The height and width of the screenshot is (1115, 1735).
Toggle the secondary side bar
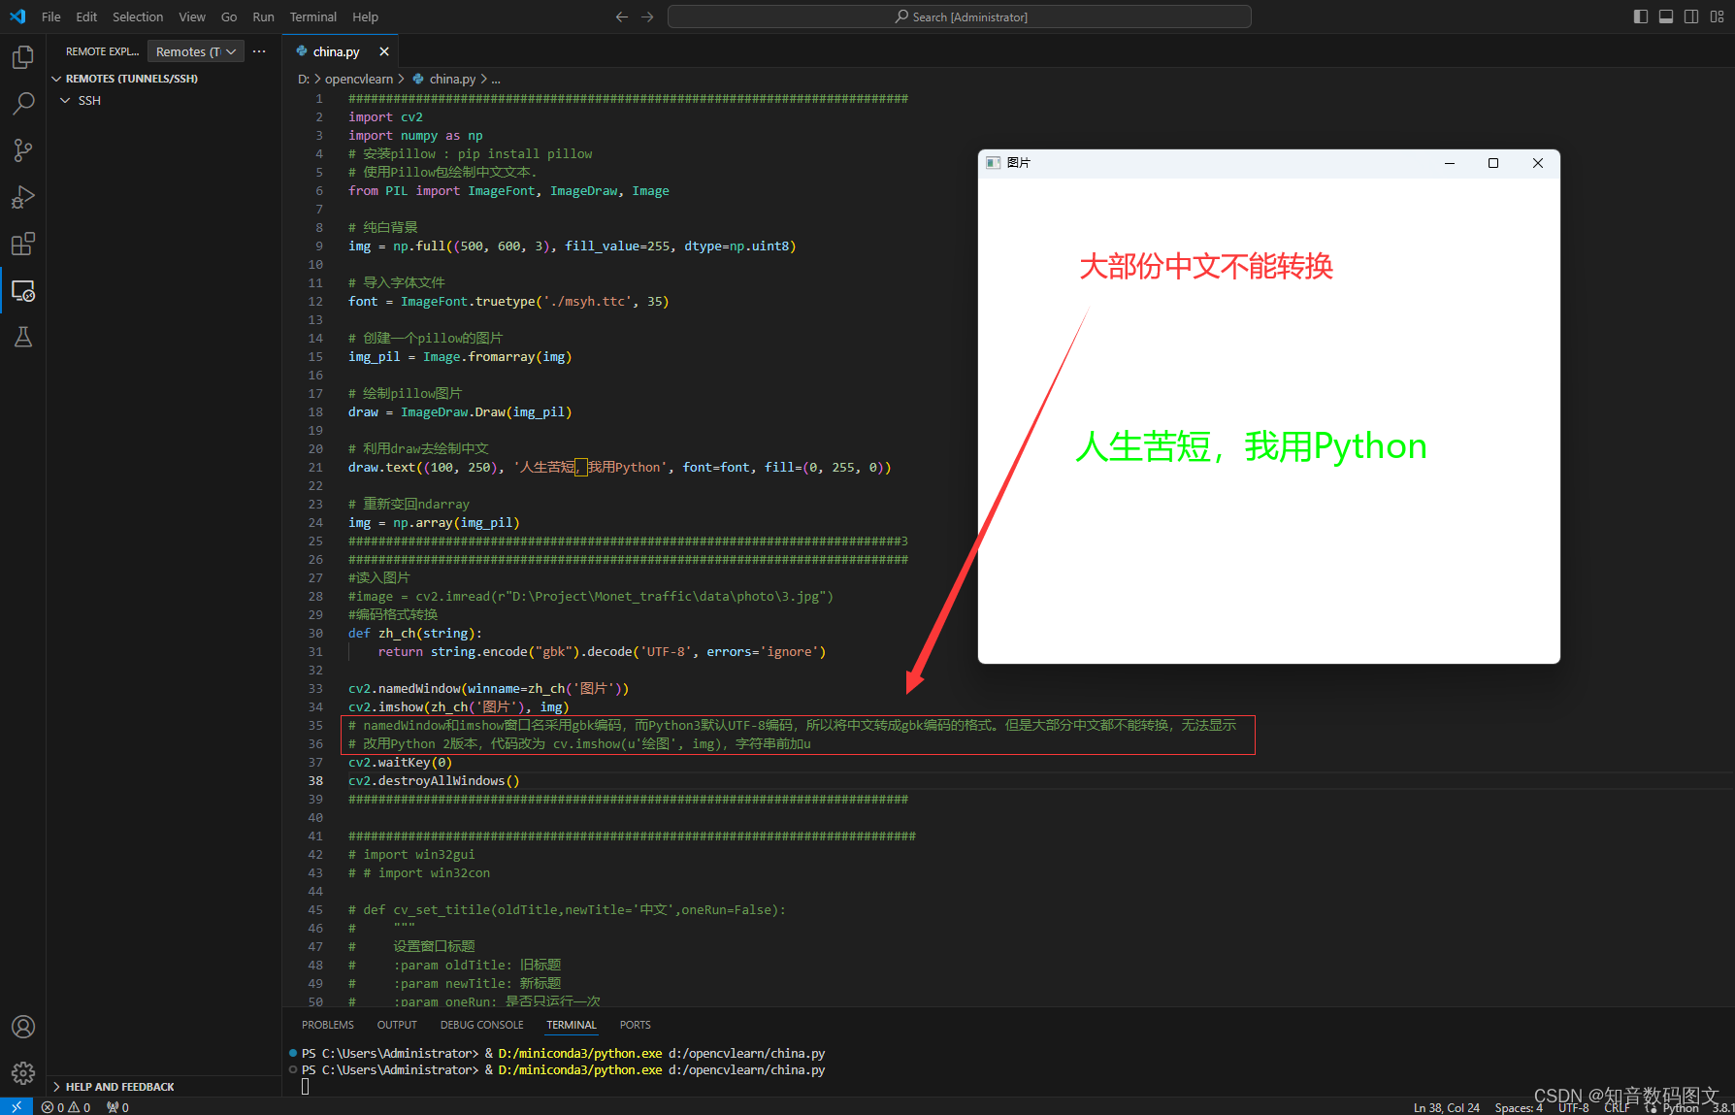[1690, 16]
